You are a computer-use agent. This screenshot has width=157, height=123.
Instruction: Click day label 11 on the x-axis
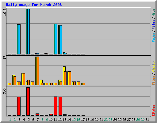[55, 120]
